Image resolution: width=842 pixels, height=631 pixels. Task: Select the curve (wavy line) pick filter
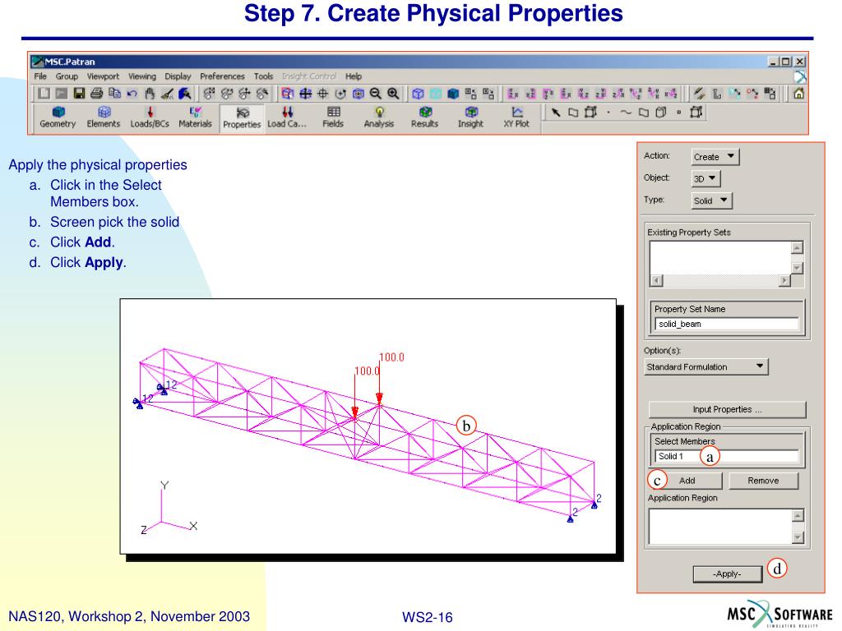tap(626, 112)
